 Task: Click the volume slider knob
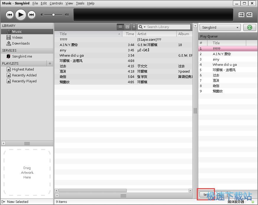click(x=53, y=15)
